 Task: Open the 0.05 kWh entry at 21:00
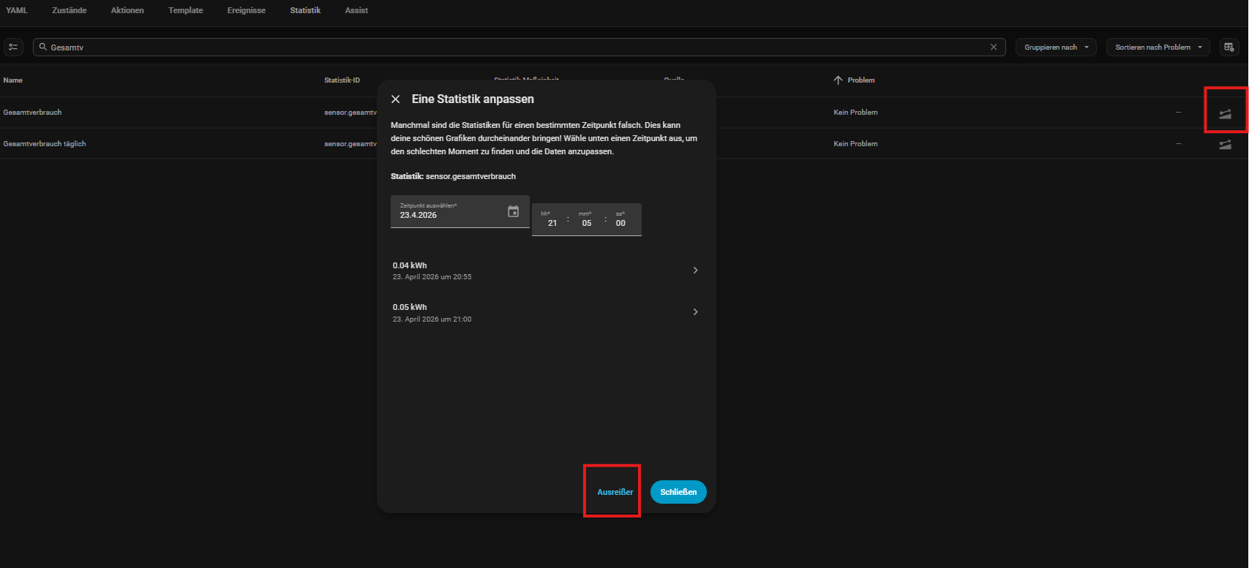546,313
